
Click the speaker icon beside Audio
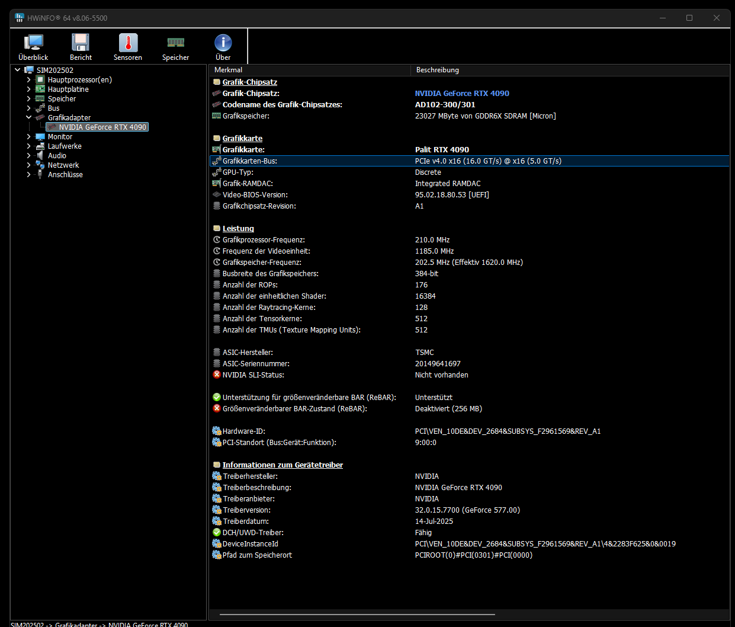coord(40,155)
